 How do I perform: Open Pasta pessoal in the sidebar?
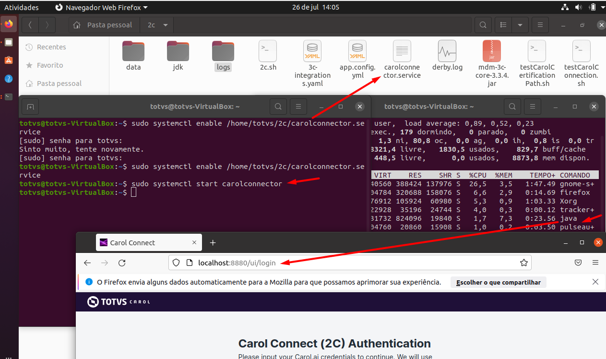[x=59, y=84]
